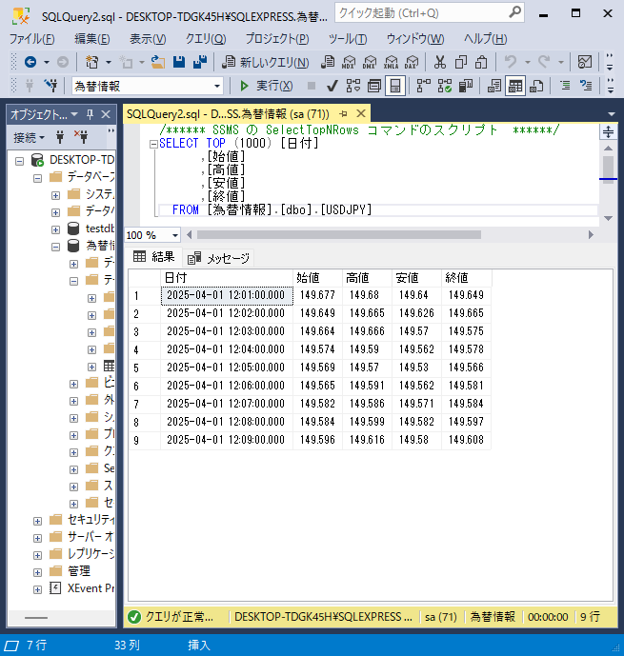
Task: Collapse the DESKTOP-TD server node
Action: click(x=21, y=160)
